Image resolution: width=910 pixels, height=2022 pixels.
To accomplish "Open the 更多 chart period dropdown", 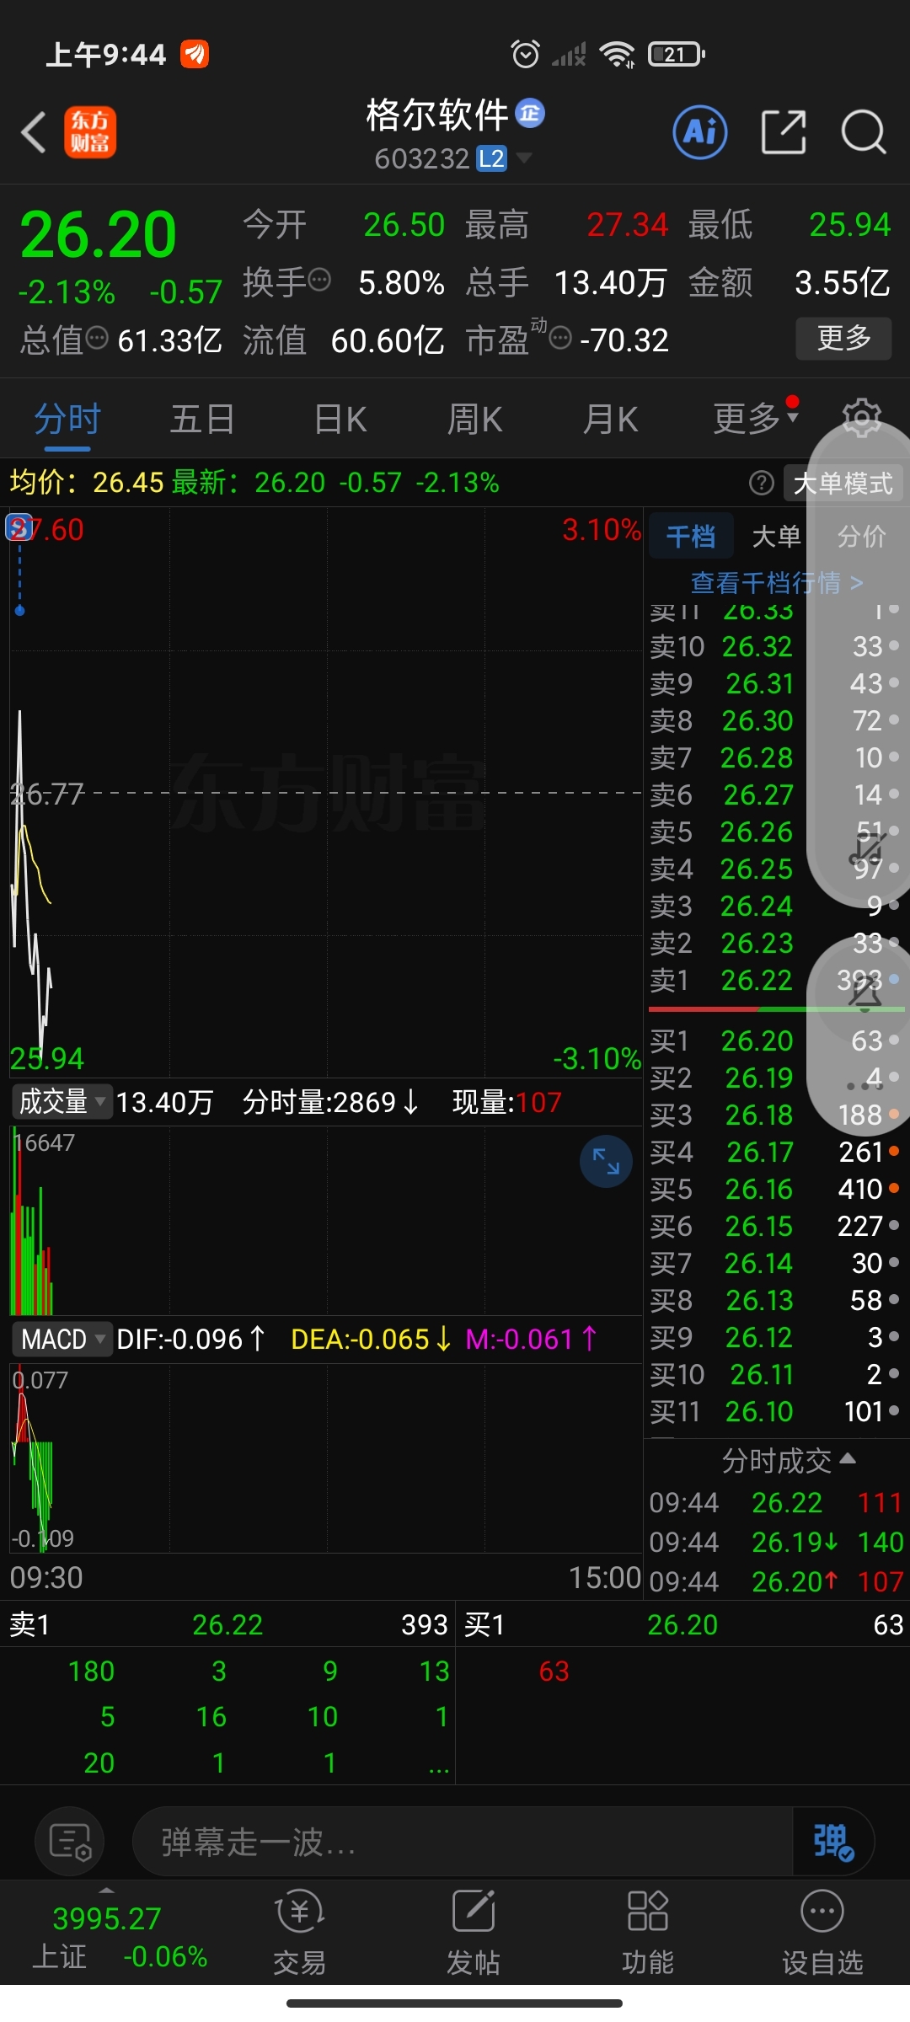I will tap(755, 418).
